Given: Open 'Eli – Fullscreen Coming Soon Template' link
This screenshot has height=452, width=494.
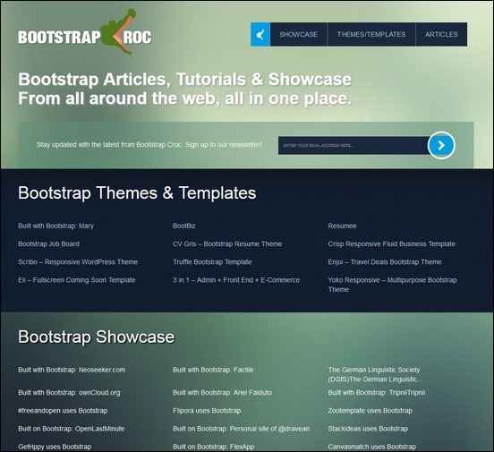Looking at the screenshot, I should coord(77,280).
